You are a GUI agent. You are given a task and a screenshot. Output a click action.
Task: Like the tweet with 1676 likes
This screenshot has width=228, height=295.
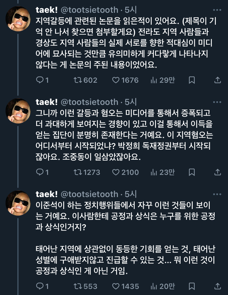point(116,80)
